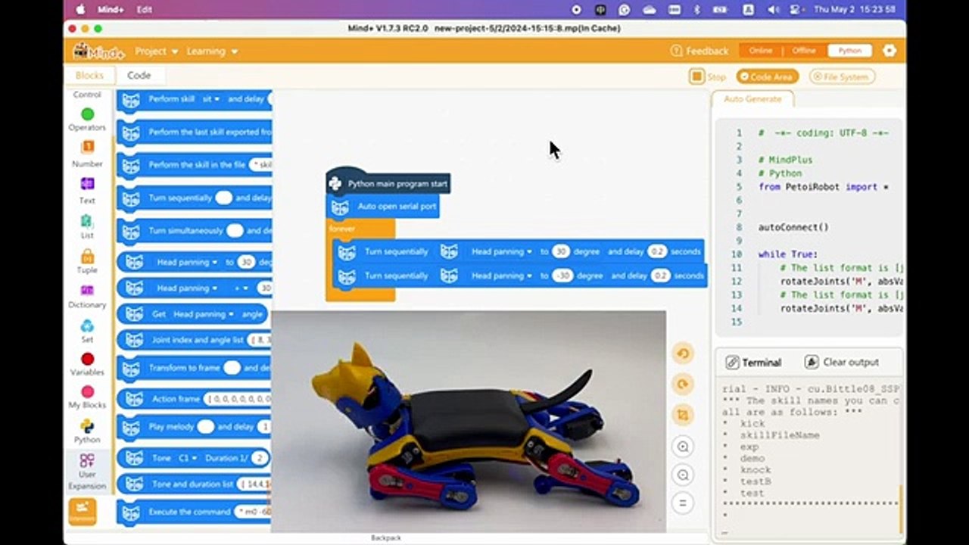Switch to Online mode
The width and height of the screenshot is (969, 545).
[761, 51]
